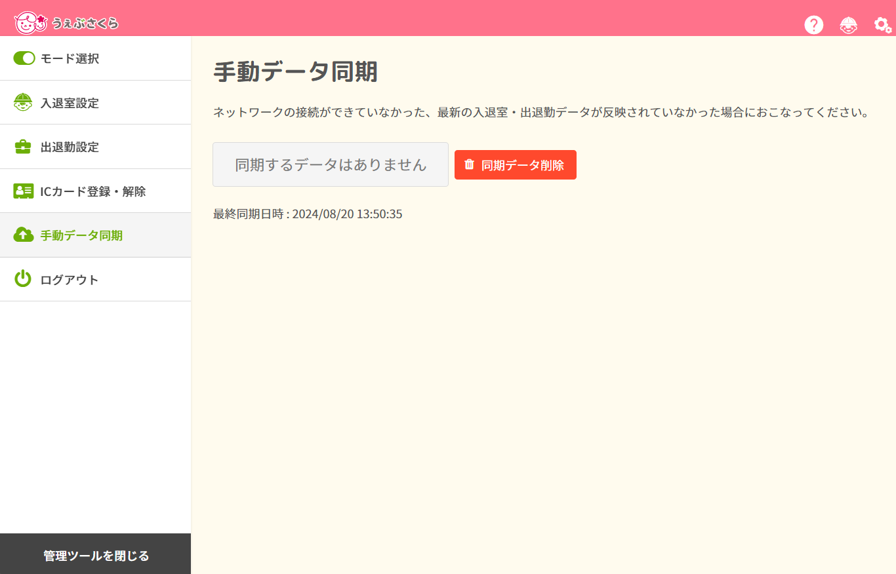Open the help icon in the top bar
Image resolution: width=896 pixels, height=574 pixels.
pyautogui.click(x=813, y=24)
